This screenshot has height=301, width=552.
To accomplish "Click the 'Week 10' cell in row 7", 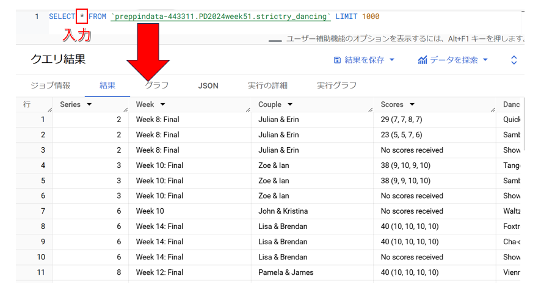I will coord(150,211).
